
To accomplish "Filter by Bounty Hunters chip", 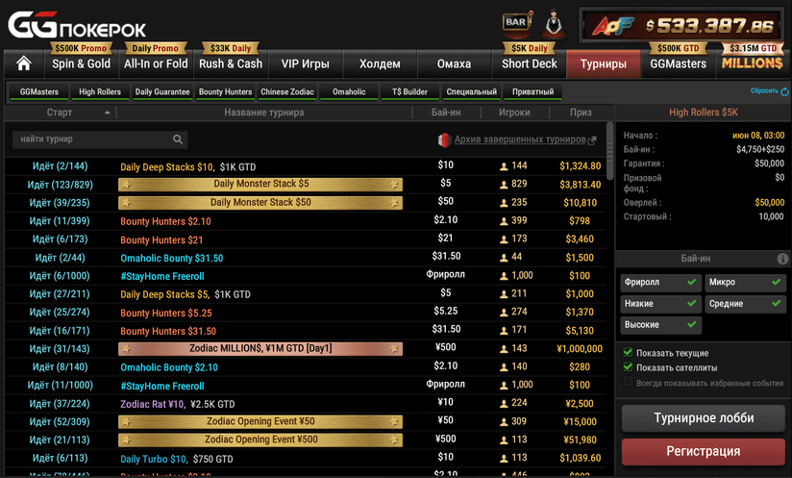I will click(225, 92).
